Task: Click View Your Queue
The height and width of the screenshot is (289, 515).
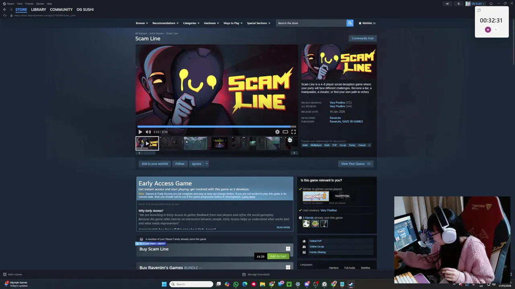Action: coord(356,164)
